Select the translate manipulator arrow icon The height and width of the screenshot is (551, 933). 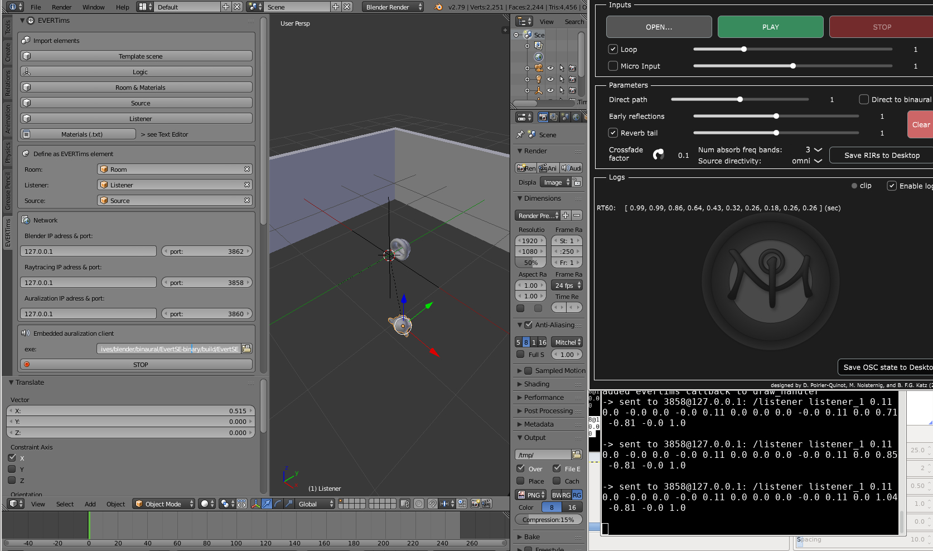coord(267,504)
